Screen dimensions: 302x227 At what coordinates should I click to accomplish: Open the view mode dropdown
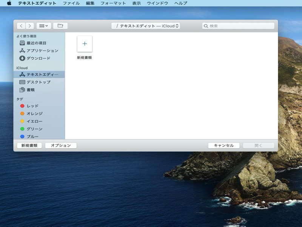point(44,26)
